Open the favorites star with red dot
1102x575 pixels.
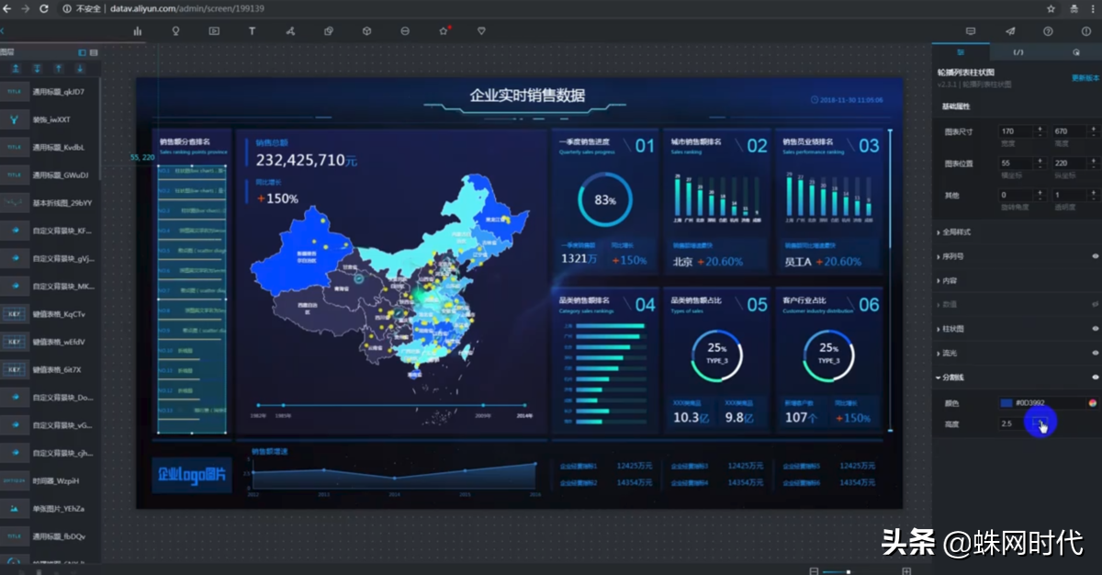pyautogui.click(x=444, y=30)
